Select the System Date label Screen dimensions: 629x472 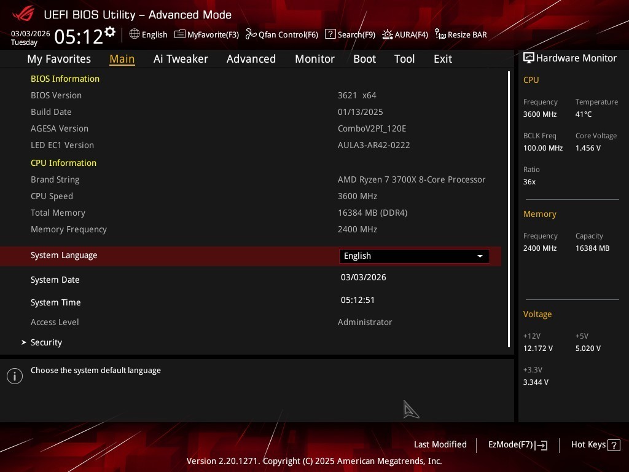click(55, 280)
